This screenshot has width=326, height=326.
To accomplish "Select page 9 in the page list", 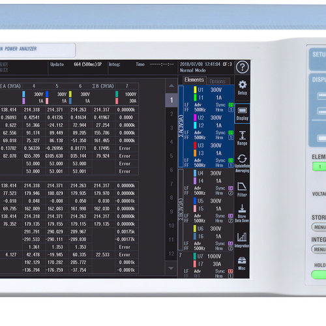I will tap(171, 212).
